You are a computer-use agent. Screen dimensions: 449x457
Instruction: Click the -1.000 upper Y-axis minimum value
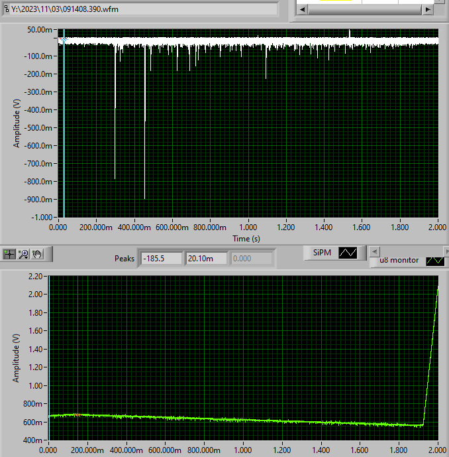click(x=42, y=218)
